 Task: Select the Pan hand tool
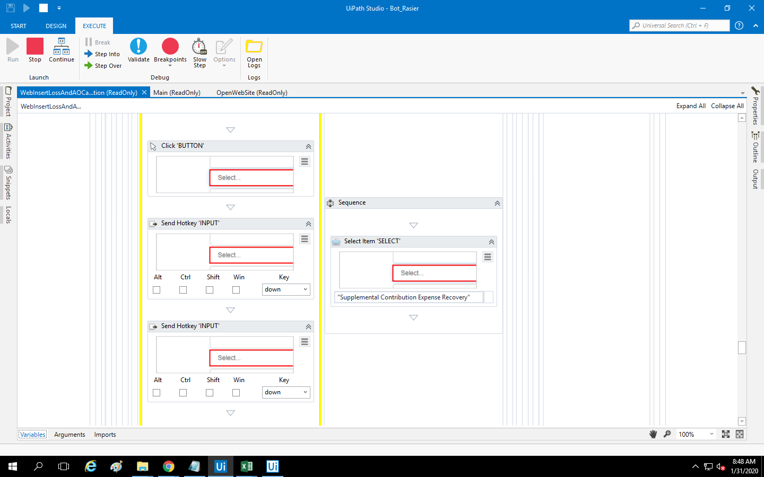[653, 434]
